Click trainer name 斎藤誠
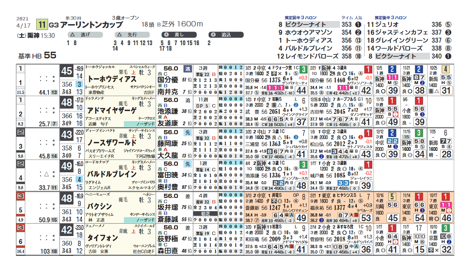The height and width of the screenshot is (256, 469). point(167,219)
